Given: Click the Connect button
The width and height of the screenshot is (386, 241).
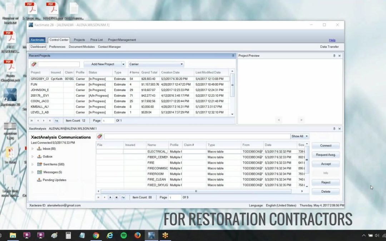Looking at the screenshot, I should (326, 146).
